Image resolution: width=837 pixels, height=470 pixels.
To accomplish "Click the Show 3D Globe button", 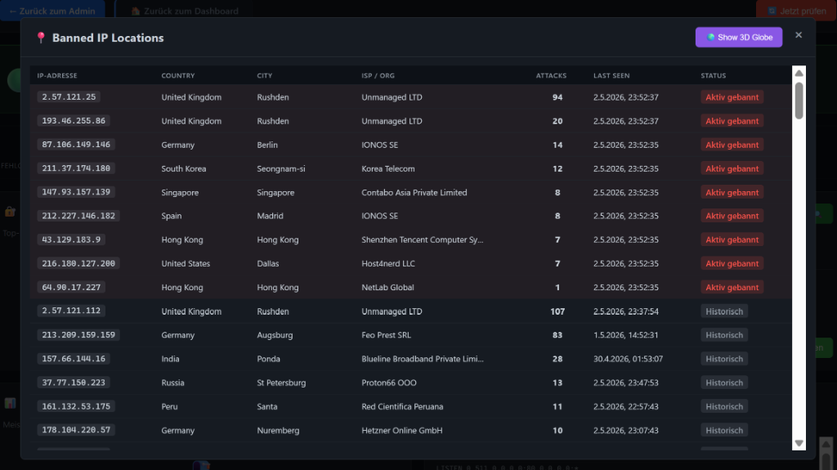I will pos(738,38).
